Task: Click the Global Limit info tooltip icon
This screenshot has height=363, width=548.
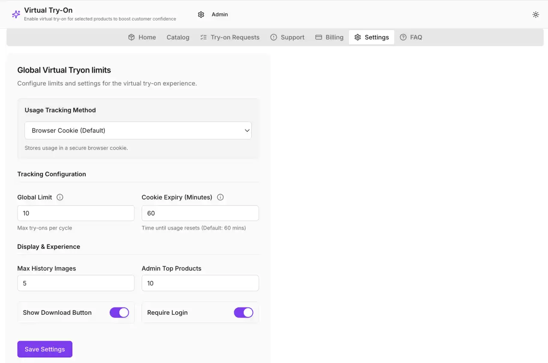Action: (x=60, y=197)
